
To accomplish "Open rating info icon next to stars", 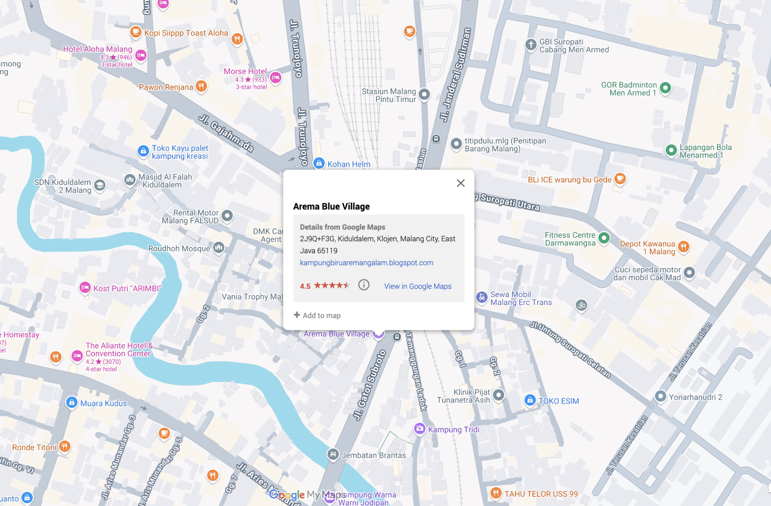I will [x=364, y=285].
